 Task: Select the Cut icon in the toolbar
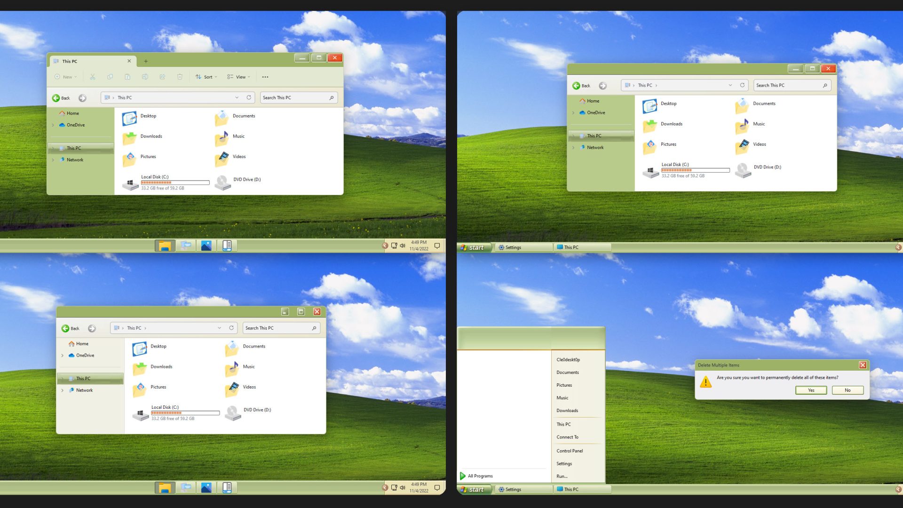[93, 76]
